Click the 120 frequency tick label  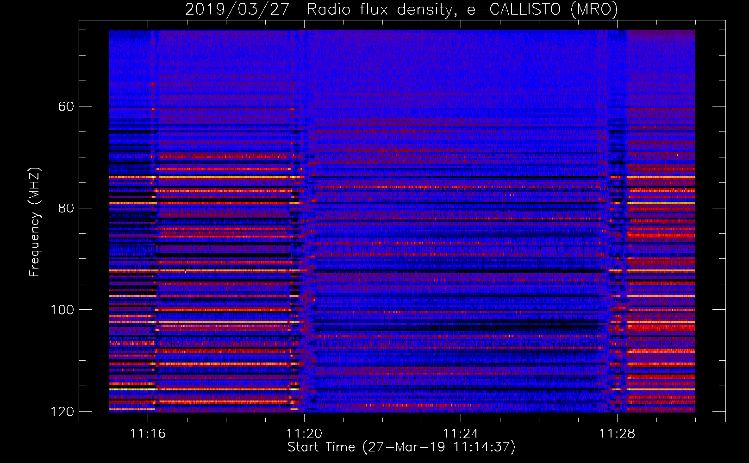click(62, 412)
